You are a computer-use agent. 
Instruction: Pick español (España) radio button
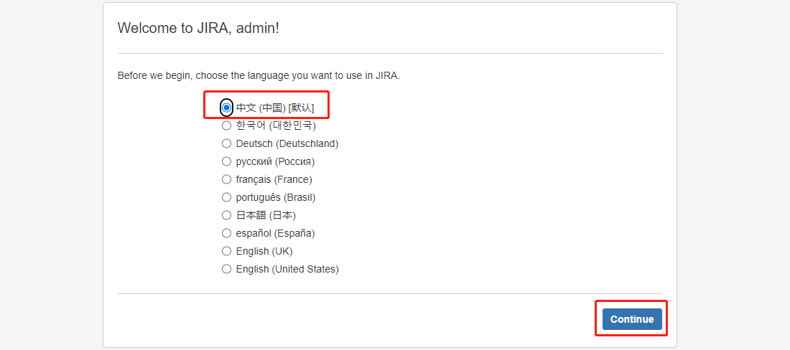pos(226,233)
